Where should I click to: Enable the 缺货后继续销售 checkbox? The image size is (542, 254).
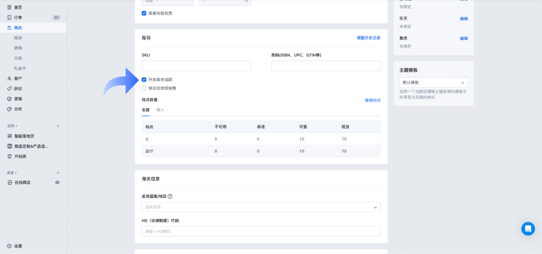click(x=144, y=88)
